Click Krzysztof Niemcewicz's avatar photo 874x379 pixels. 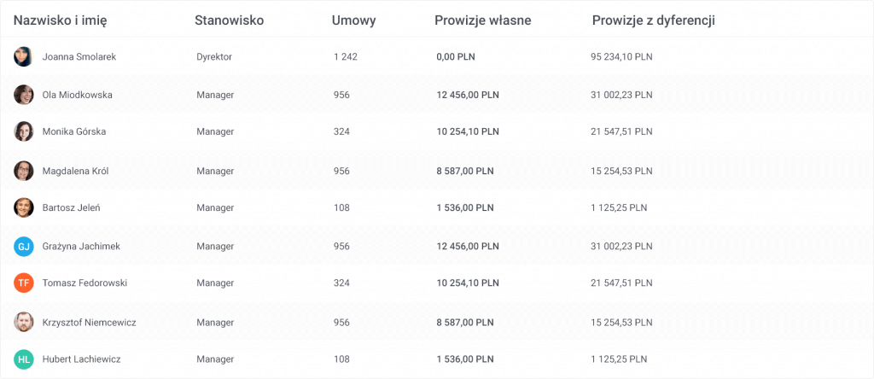(x=23, y=322)
